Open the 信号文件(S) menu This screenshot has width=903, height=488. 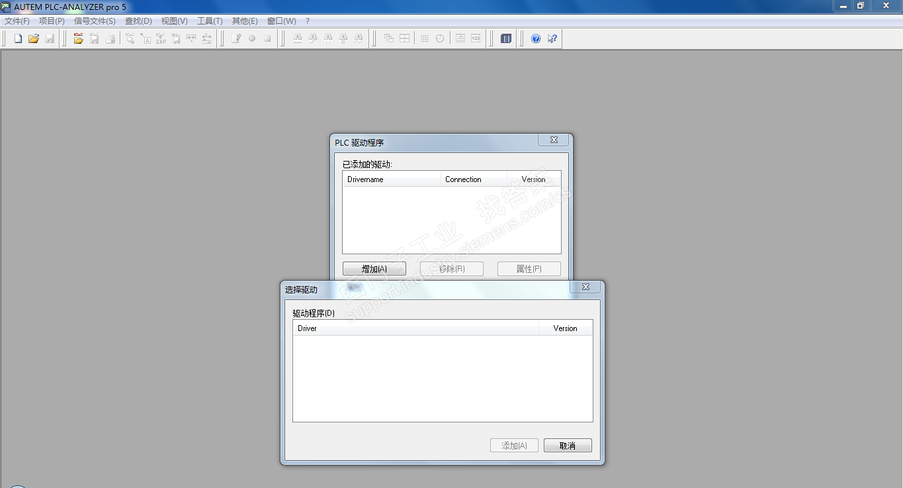coord(95,21)
